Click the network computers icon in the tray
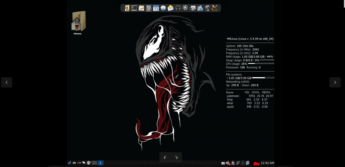The height and width of the screenshot is (167, 345). coord(248,163)
